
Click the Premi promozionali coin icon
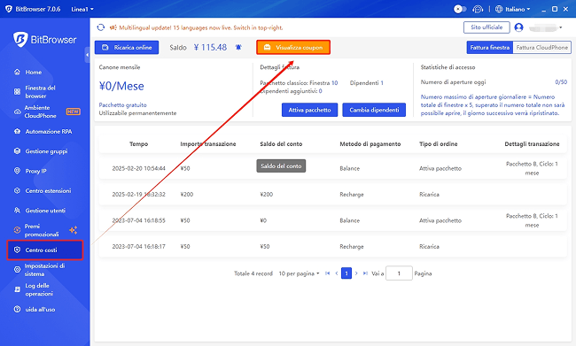[17, 230]
